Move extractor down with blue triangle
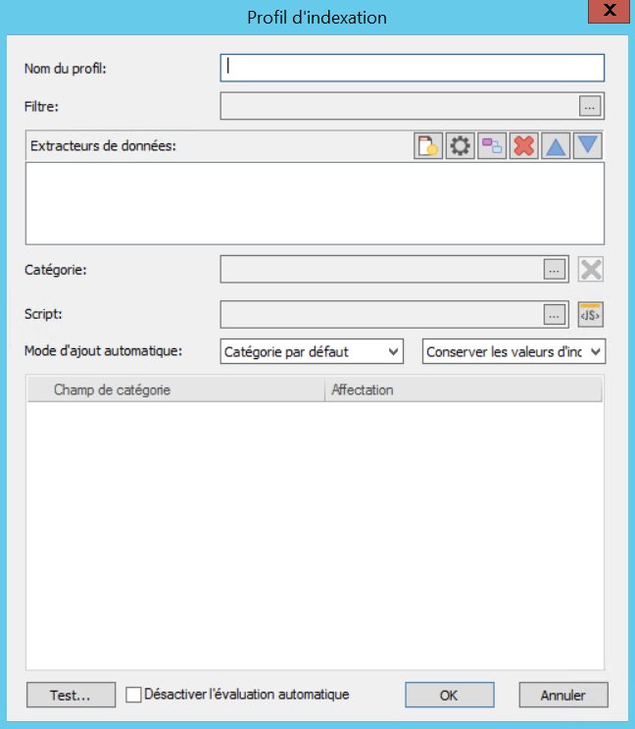635x729 pixels. [x=588, y=146]
